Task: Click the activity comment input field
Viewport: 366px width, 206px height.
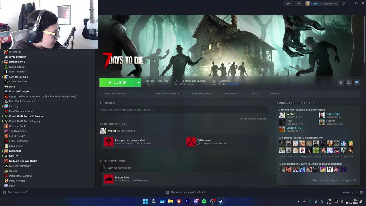Action: coord(184,110)
